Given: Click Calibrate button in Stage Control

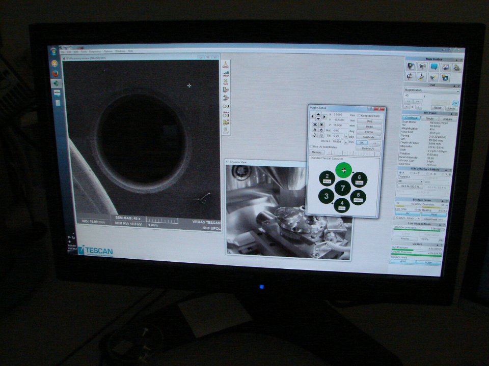Looking at the screenshot, I should pyautogui.click(x=369, y=137).
